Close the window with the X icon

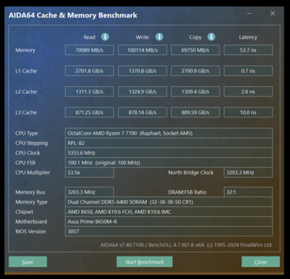273,14
